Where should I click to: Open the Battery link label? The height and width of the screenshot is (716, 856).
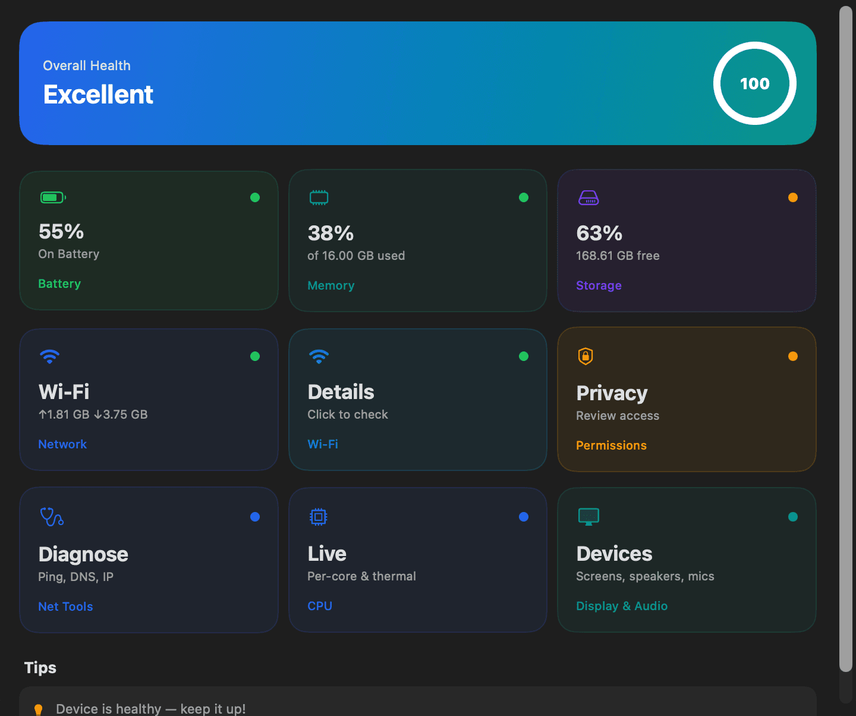click(x=59, y=284)
